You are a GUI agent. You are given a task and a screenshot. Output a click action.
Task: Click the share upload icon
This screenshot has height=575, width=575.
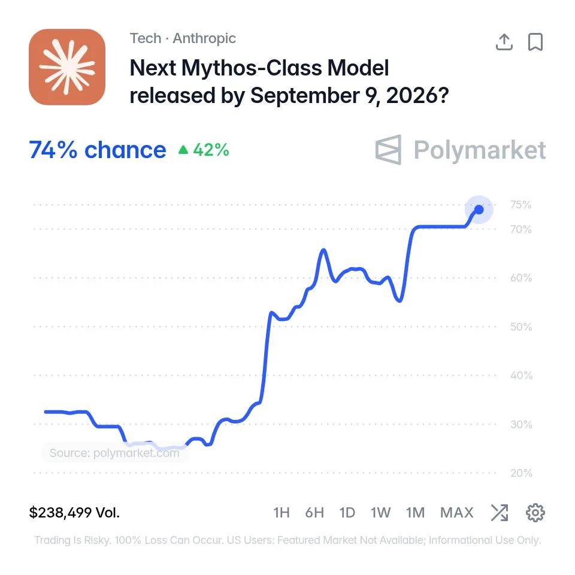coord(504,42)
